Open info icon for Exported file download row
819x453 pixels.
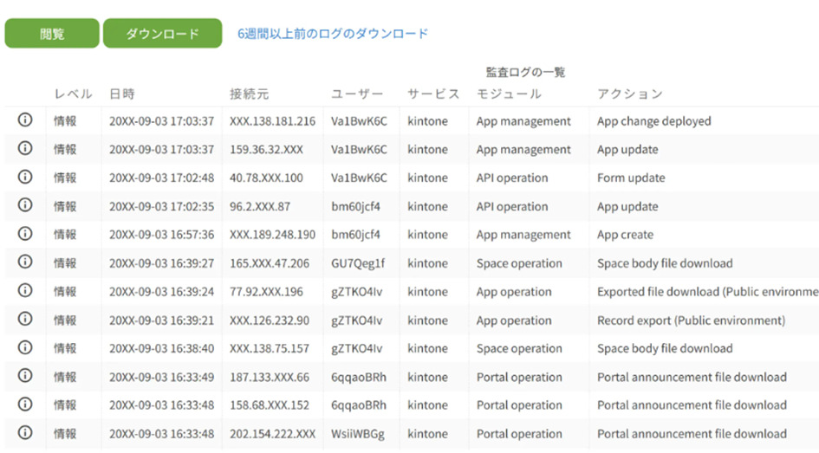[x=25, y=291]
